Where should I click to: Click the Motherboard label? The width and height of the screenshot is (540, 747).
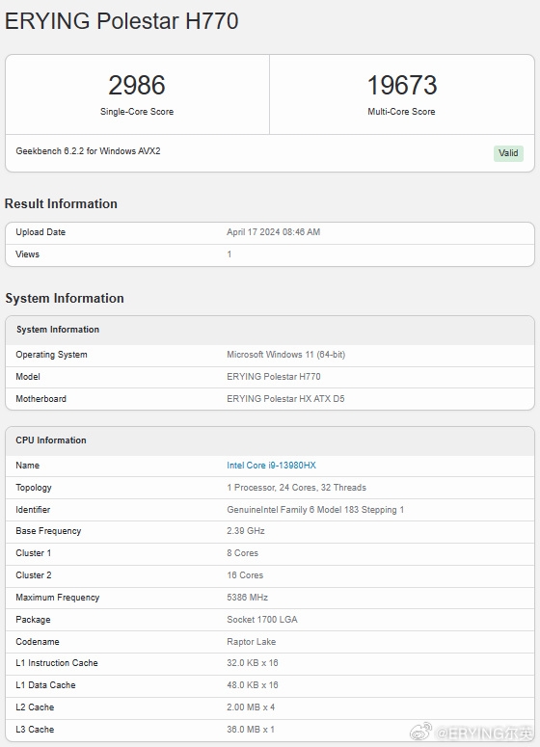point(41,399)
